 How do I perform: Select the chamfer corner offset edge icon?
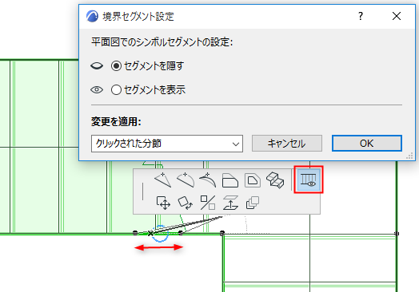(230, 180)
